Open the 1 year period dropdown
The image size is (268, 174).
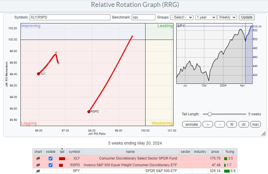point(205,17)
